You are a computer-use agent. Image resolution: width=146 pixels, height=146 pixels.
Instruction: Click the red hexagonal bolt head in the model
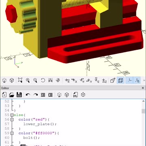click(11, 14)
